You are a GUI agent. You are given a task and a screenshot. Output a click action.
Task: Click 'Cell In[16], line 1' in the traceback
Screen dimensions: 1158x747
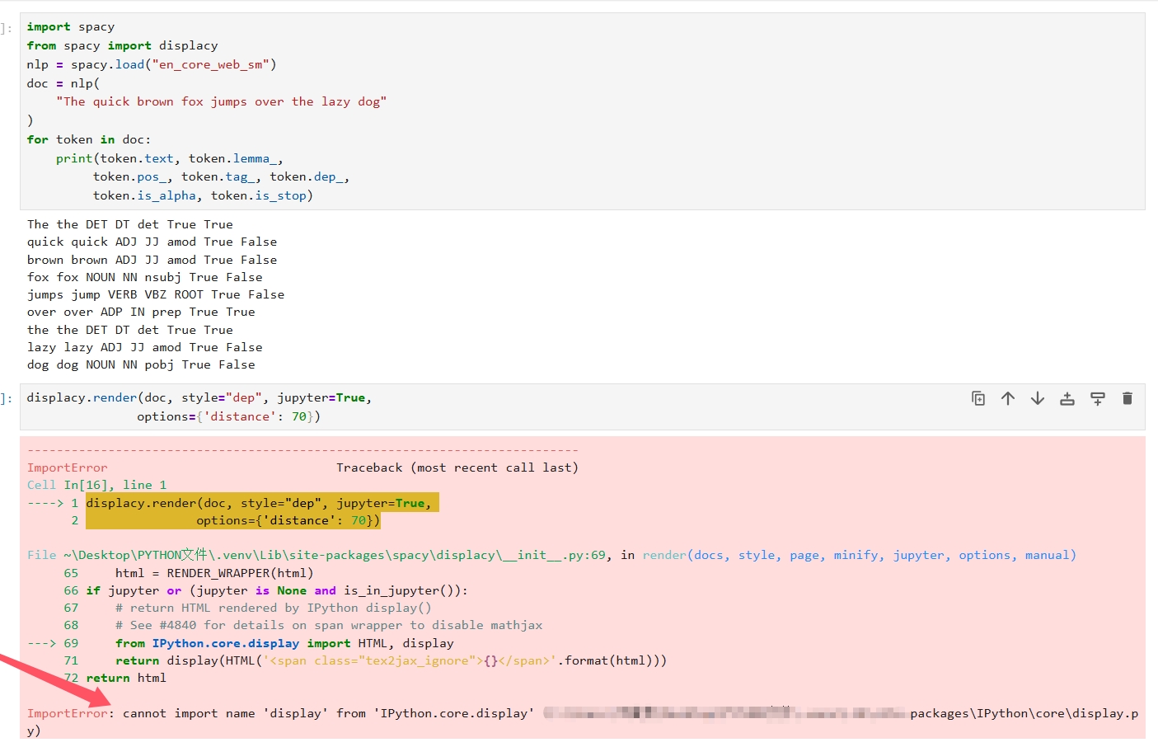[96, 485]
